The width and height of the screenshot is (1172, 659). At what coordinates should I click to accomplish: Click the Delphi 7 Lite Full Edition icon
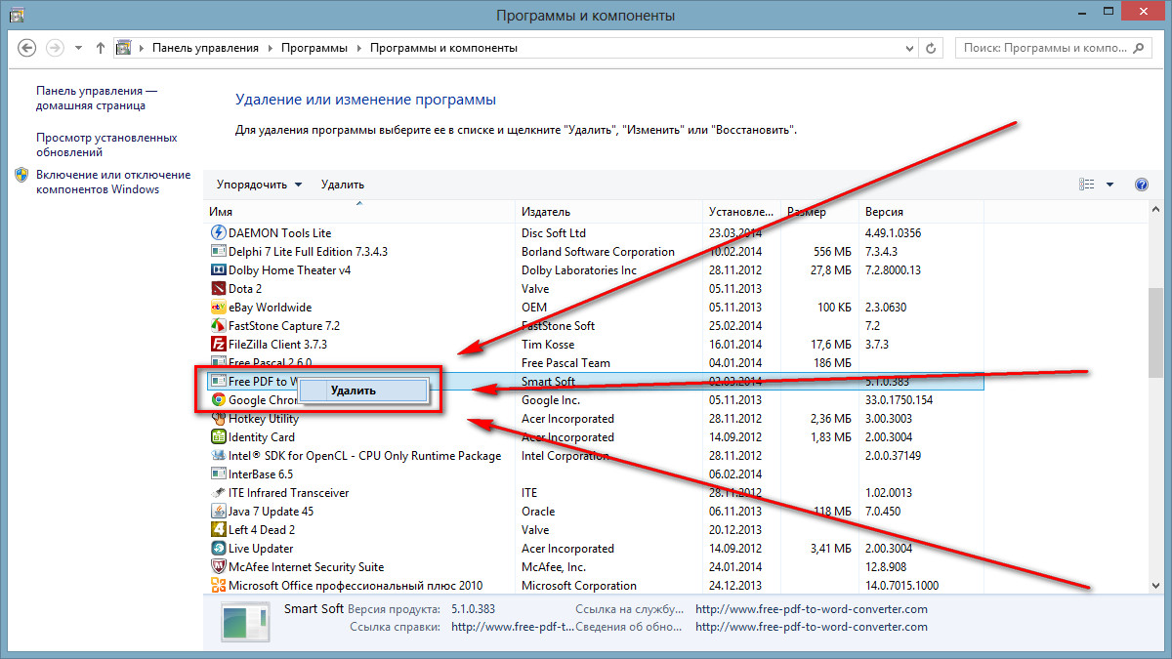tap(219, 252)
